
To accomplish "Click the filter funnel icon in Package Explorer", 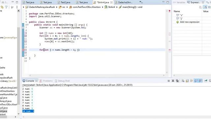I will (6, 7).
